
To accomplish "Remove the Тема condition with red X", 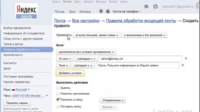I will click(x=183, y=65).
